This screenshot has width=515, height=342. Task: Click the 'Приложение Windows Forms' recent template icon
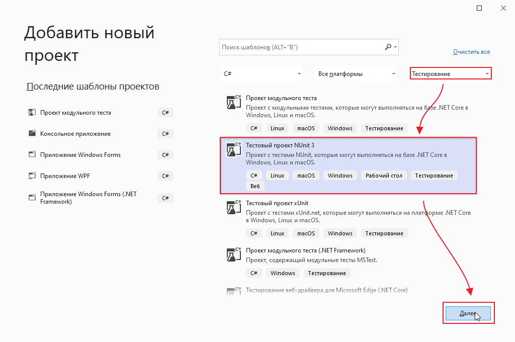click(x=32, y=155)
